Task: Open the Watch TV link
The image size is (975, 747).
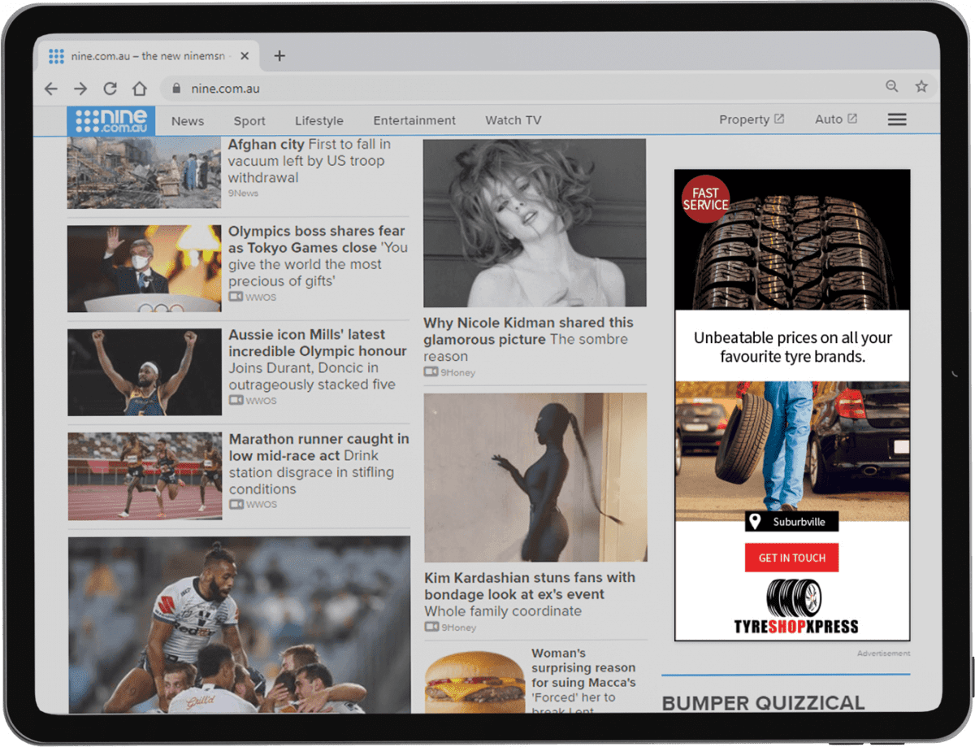Action: pyautogui.click(x=513, y=120)
